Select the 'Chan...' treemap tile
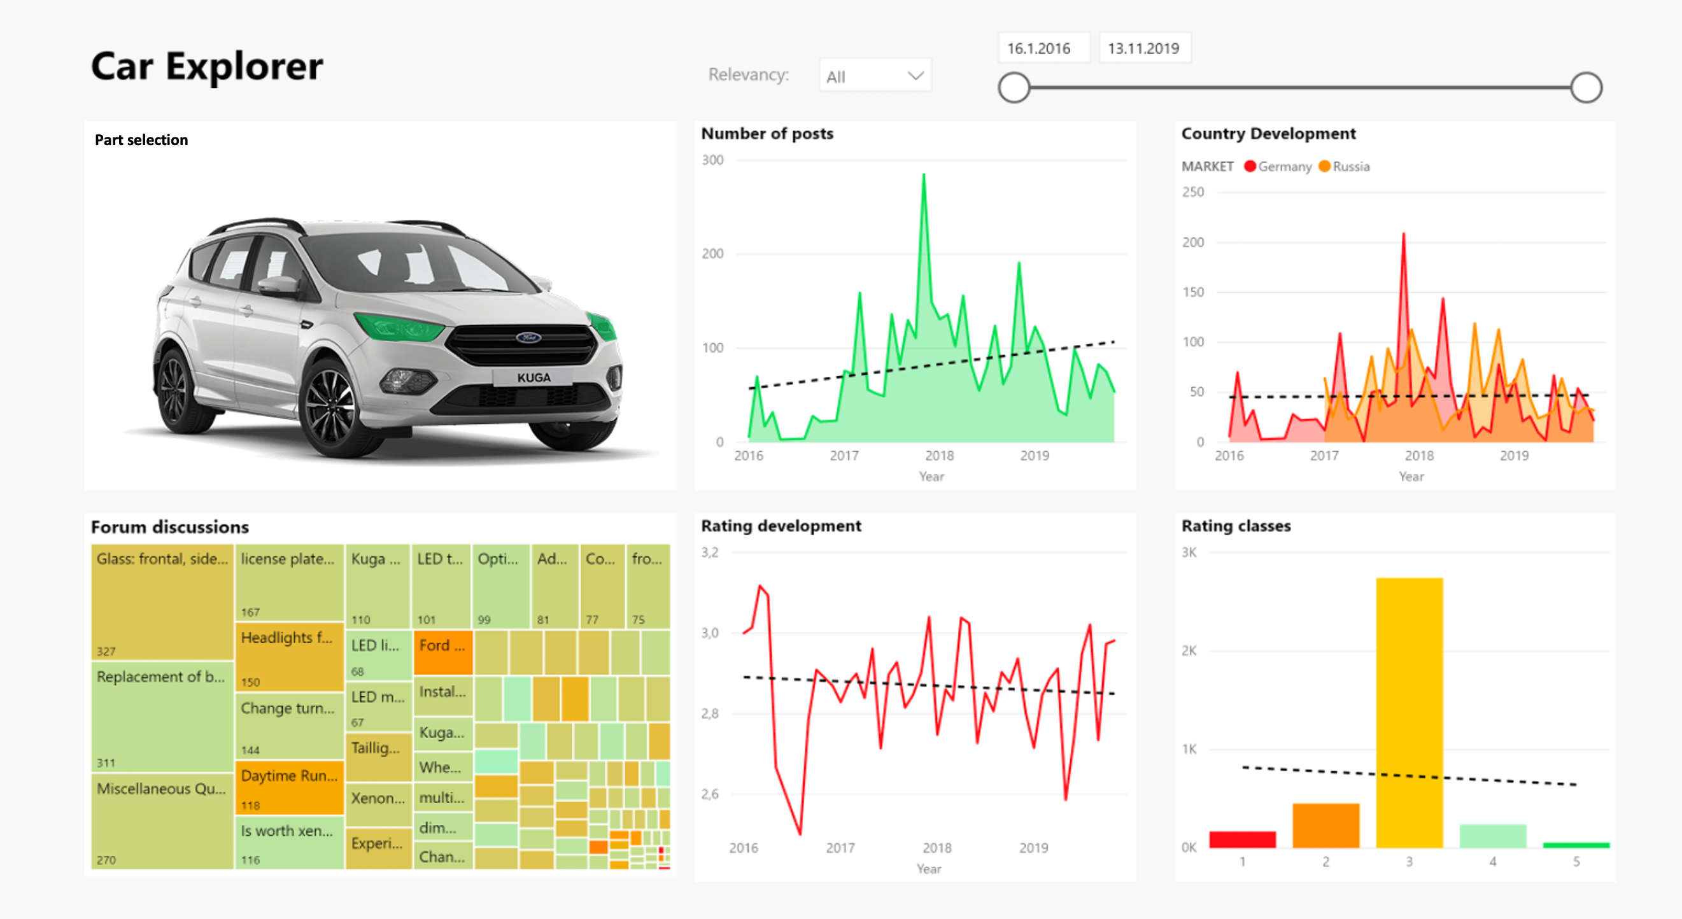This screenshot has width=1682, height=919. point(442,857)
